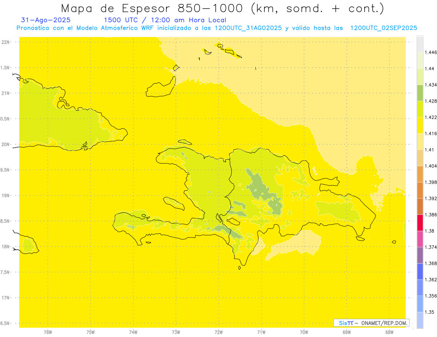The width and height of the screenshot is (437, 337).
Task: Click longitude axis label "75W"
Action: [91, 332]
